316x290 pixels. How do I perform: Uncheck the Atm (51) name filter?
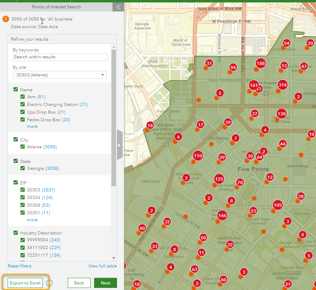[x=23, y=97]
